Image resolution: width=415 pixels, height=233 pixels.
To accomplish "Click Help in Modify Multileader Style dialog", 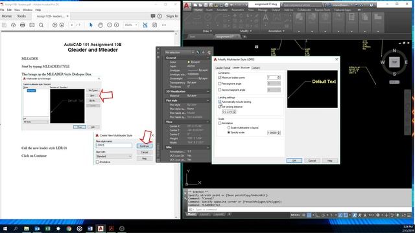I will pos(329,161).
